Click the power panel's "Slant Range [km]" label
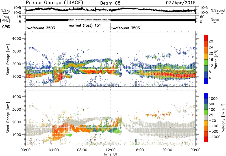The width and height of the screenshot is (226, 156). pyautogui.click(x=8, y=59)
